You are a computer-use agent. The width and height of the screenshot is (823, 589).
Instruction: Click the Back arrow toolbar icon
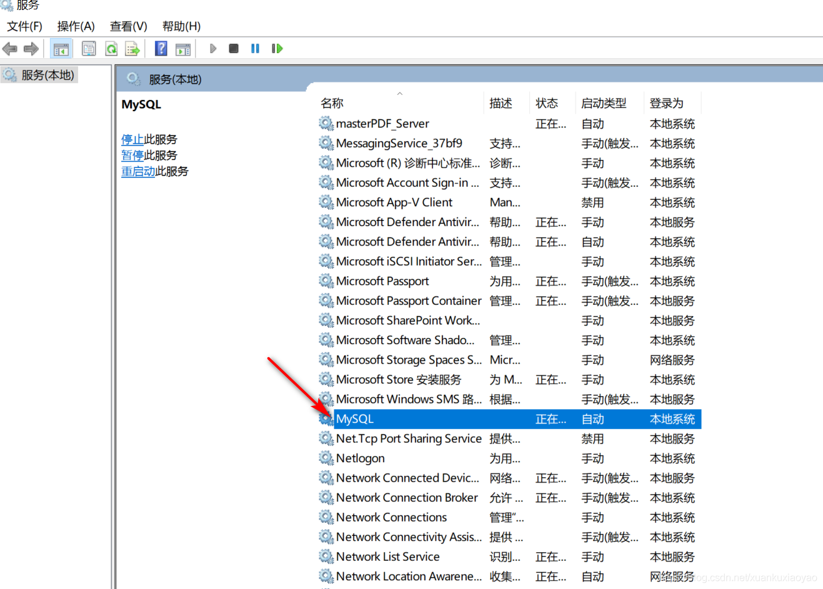[10, 48]
